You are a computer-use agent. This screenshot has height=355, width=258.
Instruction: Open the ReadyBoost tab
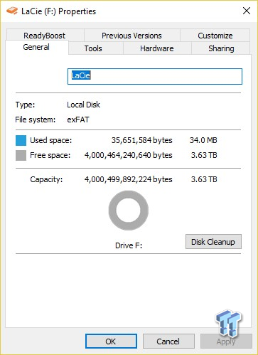point(44,36)
